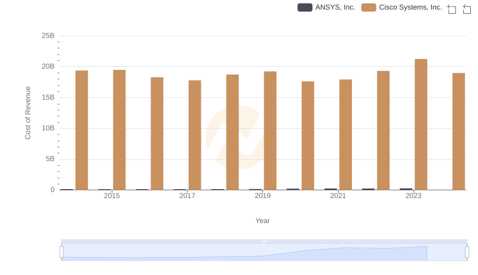Click the grip bar atop the range slider
Image resolution: width=478 pixels, height=275 pixels.
(264, 241)
